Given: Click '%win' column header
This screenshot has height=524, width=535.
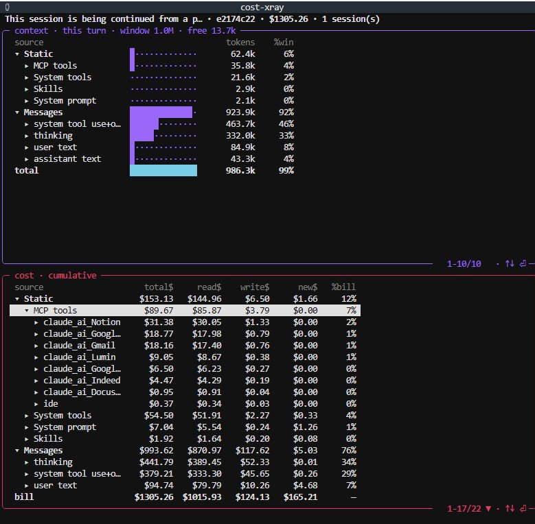Looking at the screenshot, I should 284,43.
